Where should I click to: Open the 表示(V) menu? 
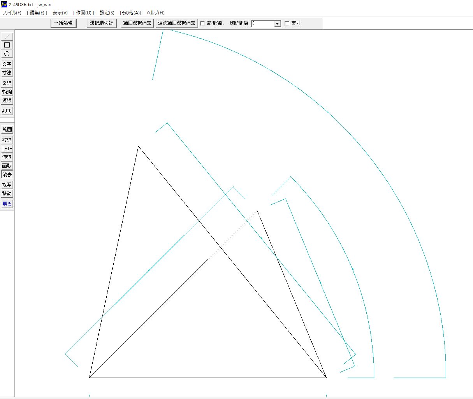point(60,13)
